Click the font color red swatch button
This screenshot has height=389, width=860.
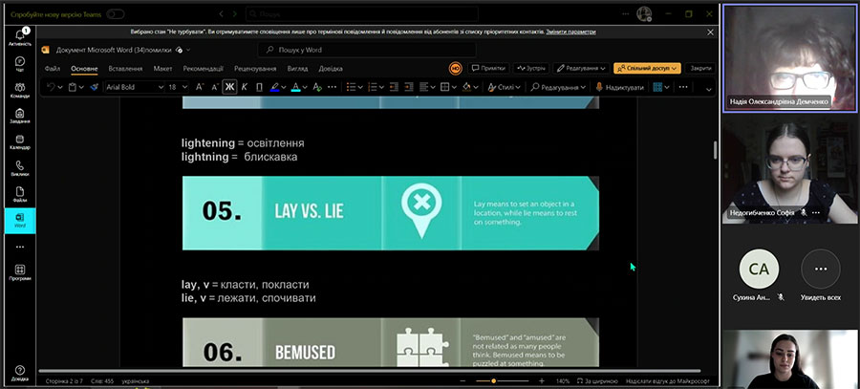click(295, 87)
